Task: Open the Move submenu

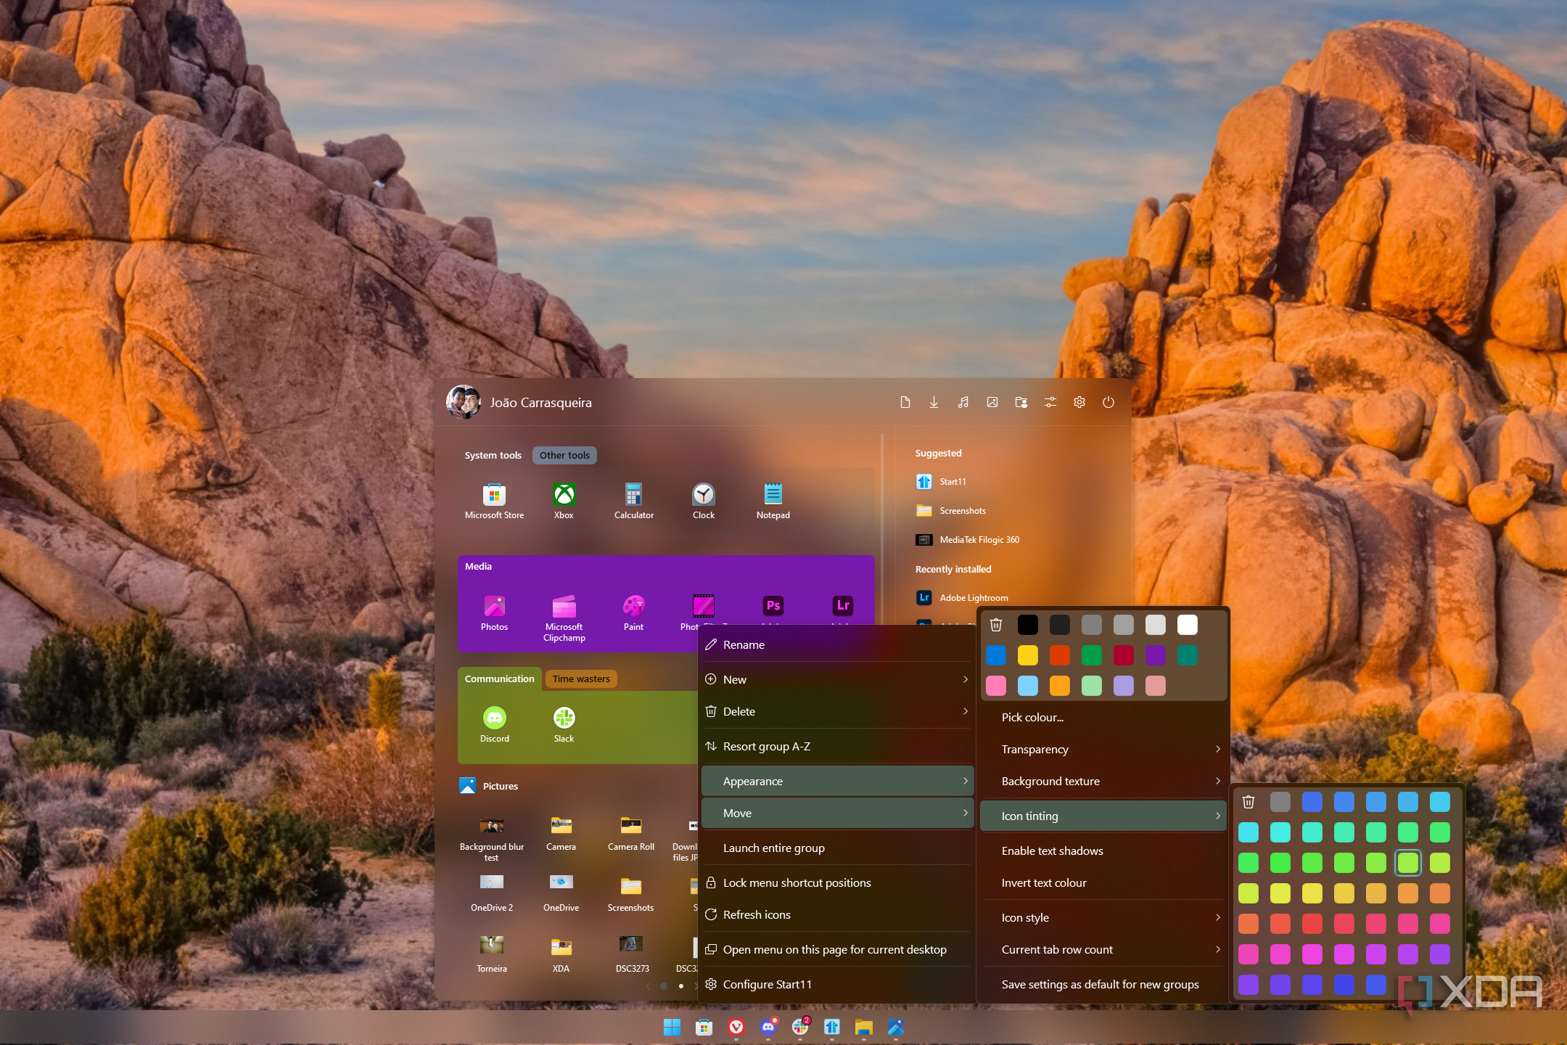Action: [x=837, y=813]
